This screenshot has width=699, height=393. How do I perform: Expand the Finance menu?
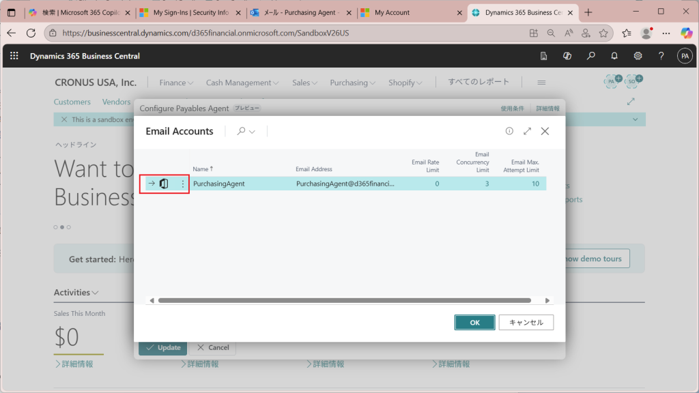click(x=176, y=83)
